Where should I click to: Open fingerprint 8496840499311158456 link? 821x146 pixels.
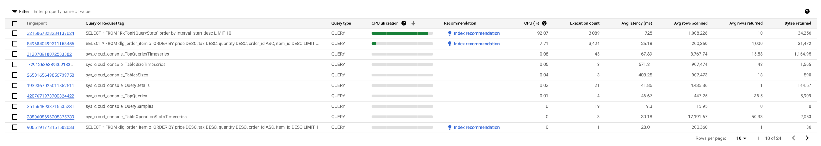pos(50,44)
